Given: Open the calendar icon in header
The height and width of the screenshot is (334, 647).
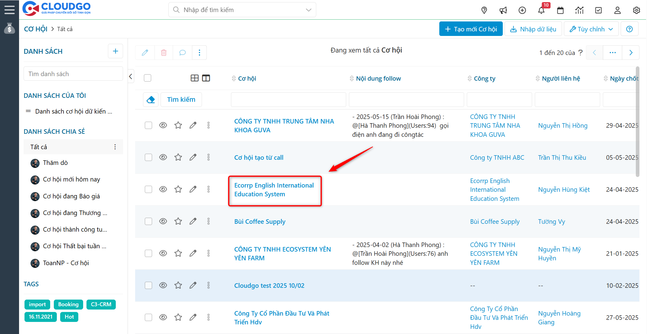Looking at the screenshot, I should (560, 10).
